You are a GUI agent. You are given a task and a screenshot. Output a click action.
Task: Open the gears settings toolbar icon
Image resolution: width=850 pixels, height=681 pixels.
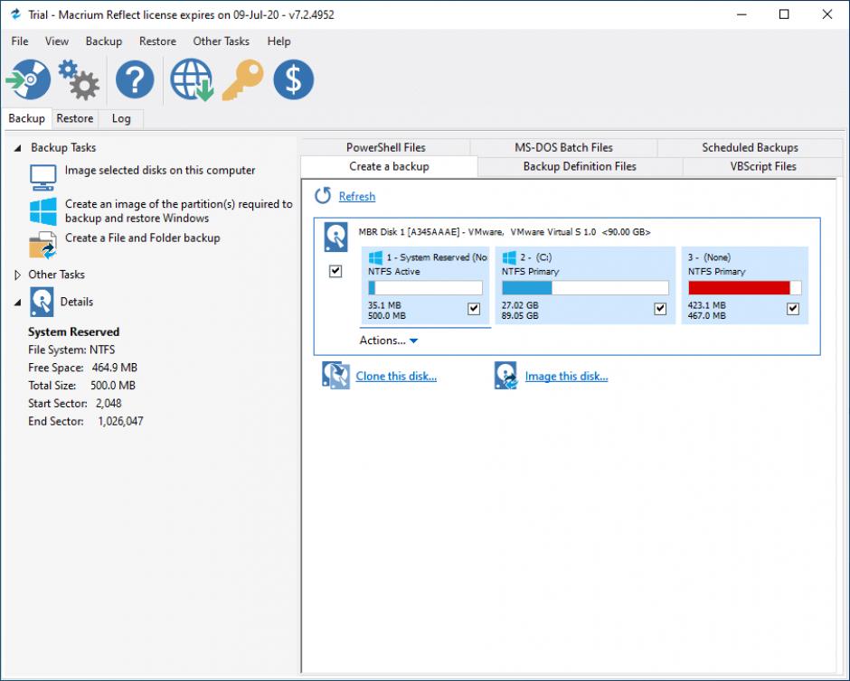click(79, 79)
